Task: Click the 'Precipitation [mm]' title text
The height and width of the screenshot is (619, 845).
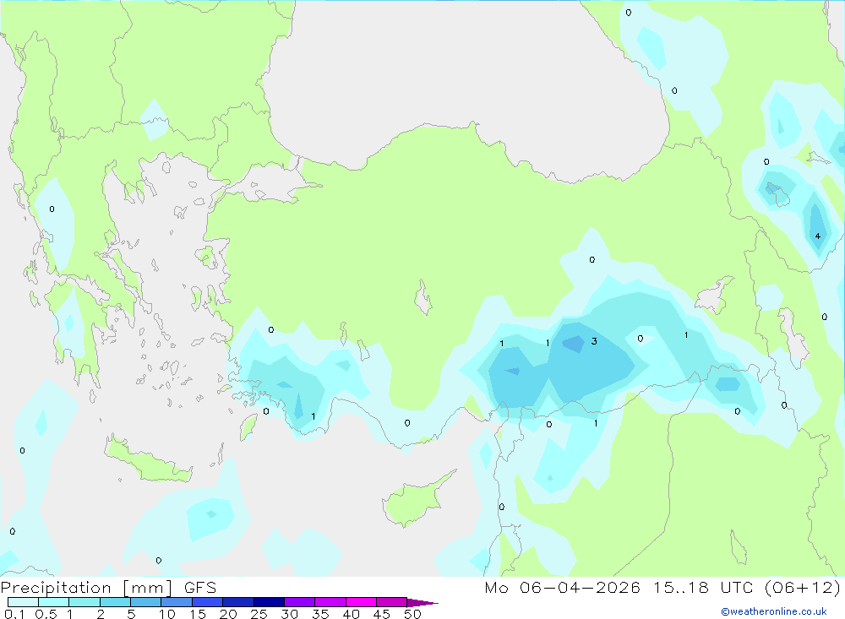Action: [87, 588]
